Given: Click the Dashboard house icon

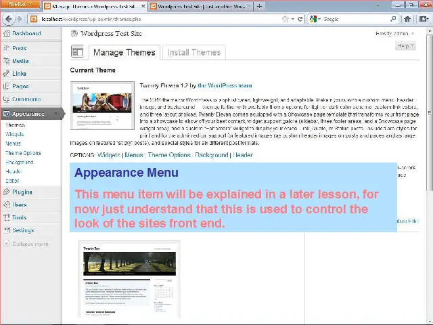Looking at the screenshot, I should click(x=6, y=33).
